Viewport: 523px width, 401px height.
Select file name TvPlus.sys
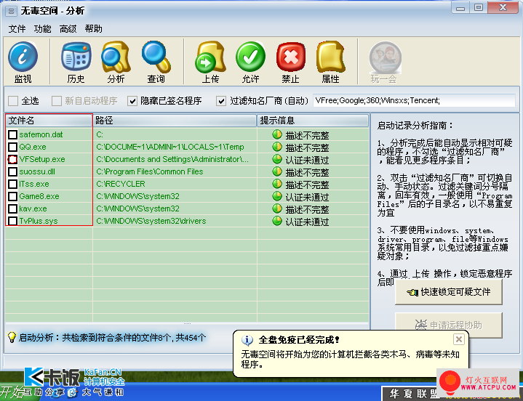pos(39,221)
